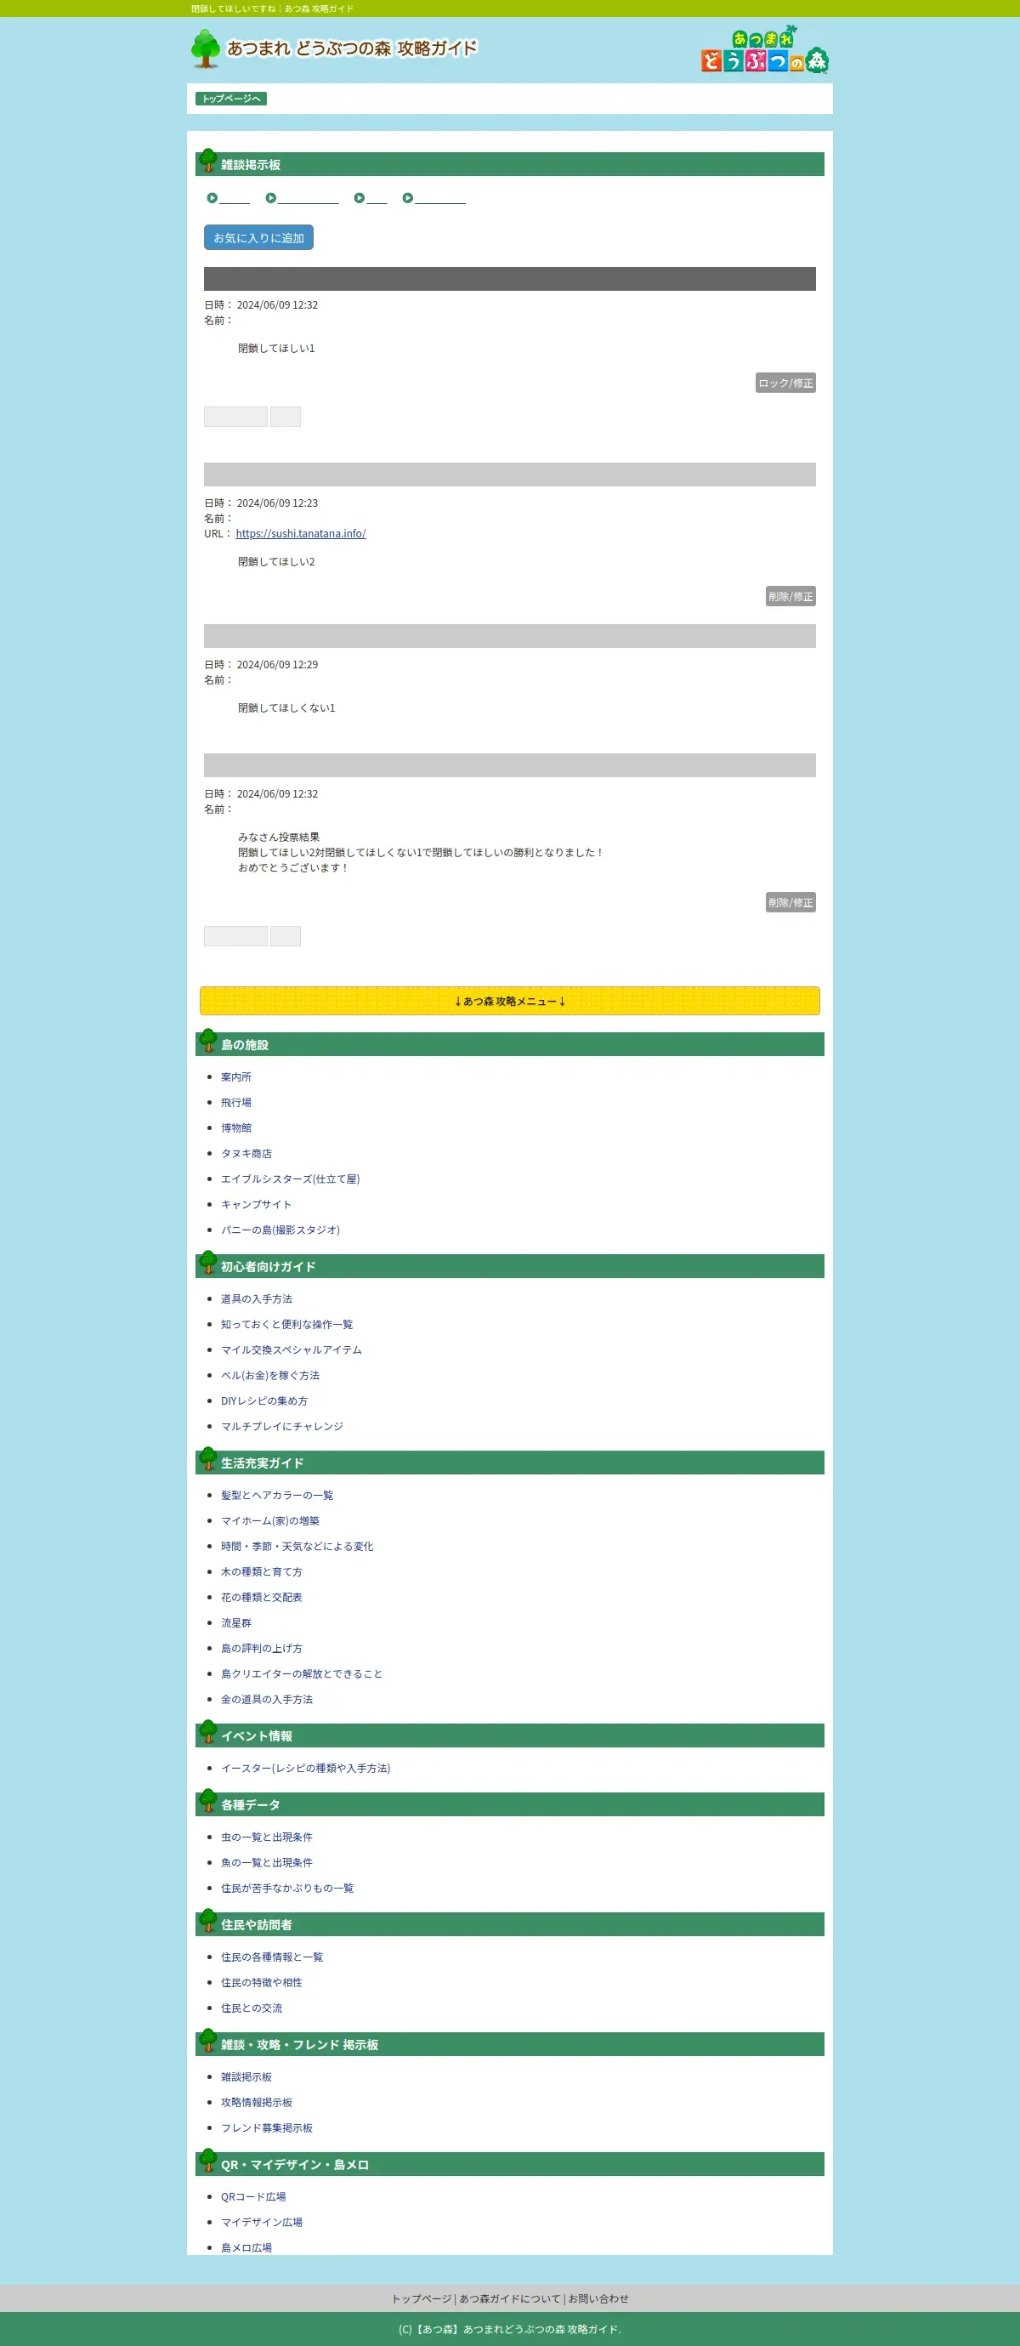Click 削除/修正 under the 閉鎖してほしい2 post
1020x2346 pixels.
790,597
